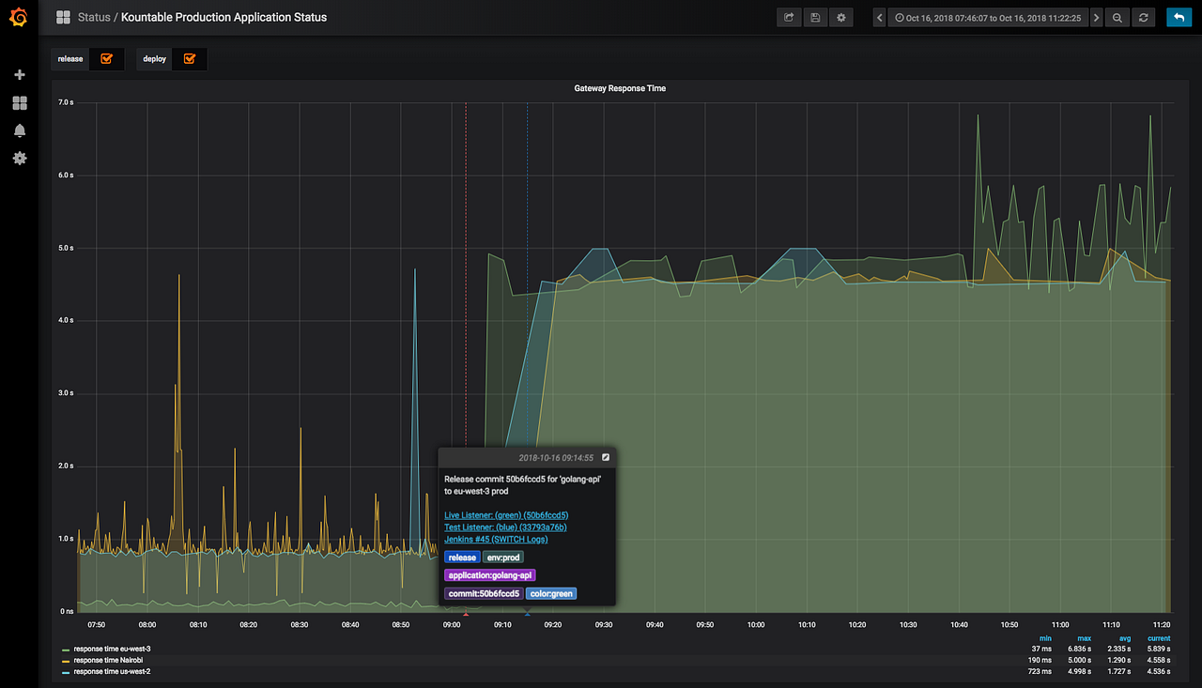Open the Configuration gear in sidebar
Image resolution: width=1202 pixels, height=688 pixels.
[x=20, y=159]
